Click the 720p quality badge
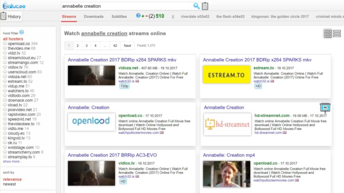 (124, 86)
